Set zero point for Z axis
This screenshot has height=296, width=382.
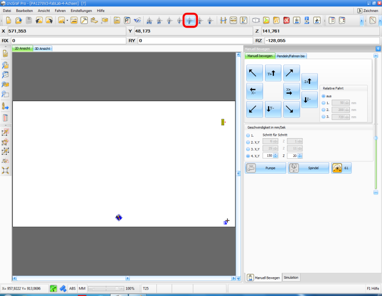coord(190,21)
